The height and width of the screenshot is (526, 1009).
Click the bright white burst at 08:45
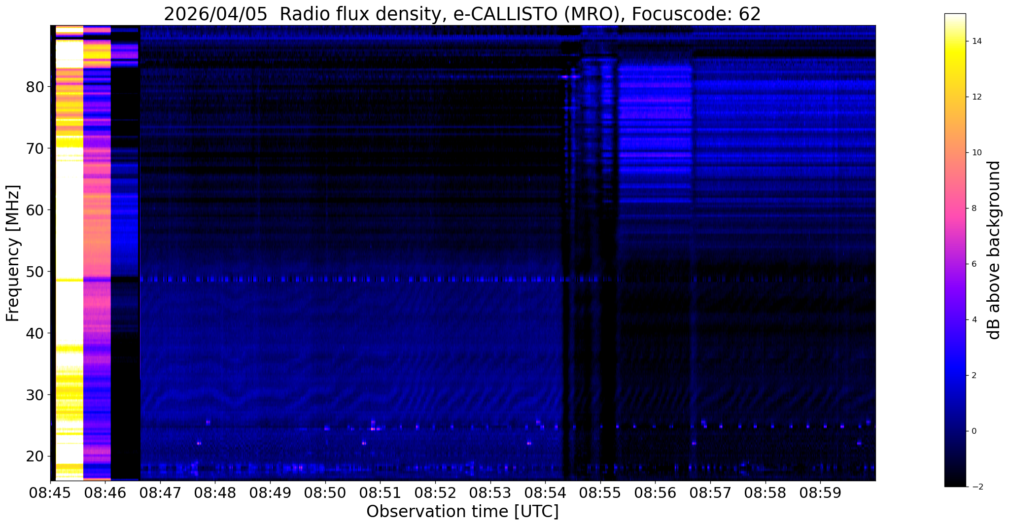[69, 252]
